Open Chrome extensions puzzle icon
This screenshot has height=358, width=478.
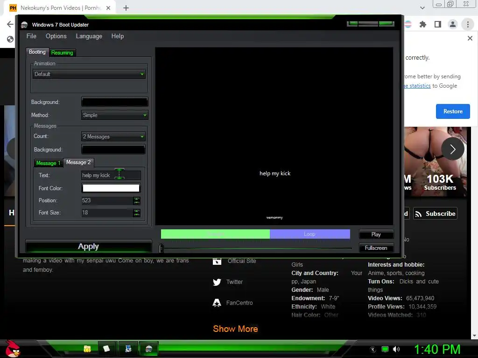pyautogui.click(x=423, y=24)
